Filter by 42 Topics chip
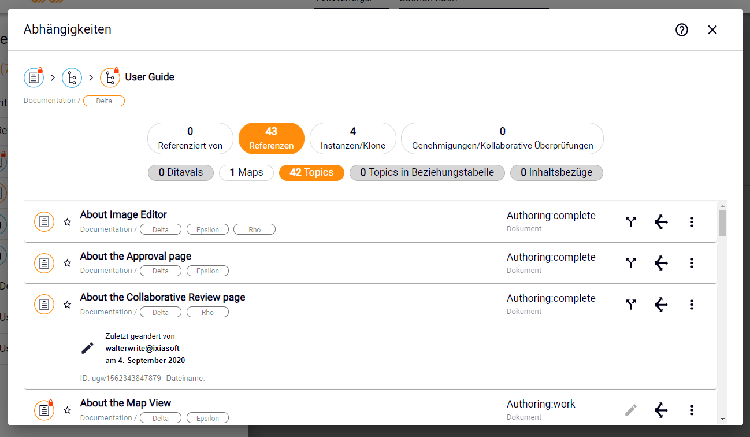The height and width of the screenshot is (437, 750). (x=311, y=172)
